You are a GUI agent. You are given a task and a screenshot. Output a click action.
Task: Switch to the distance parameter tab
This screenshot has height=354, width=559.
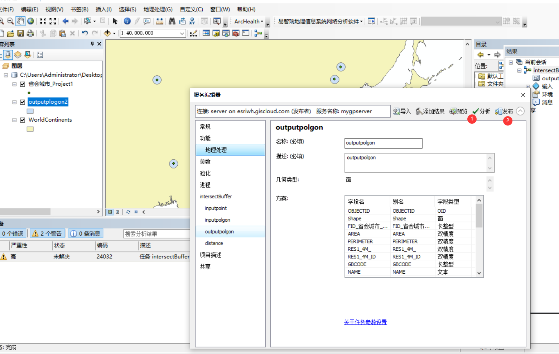pos(214,243)
